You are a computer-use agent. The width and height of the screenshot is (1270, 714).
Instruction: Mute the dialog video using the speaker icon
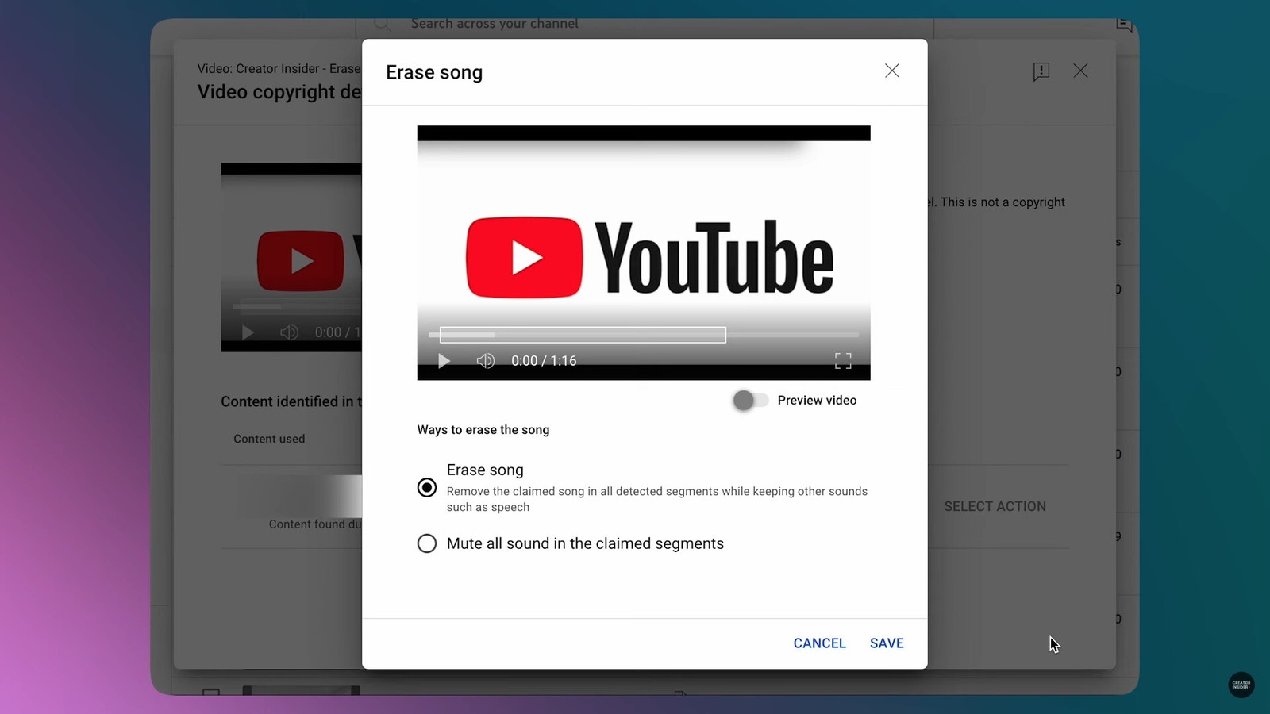pyautogui.click(x=485, y=361)
